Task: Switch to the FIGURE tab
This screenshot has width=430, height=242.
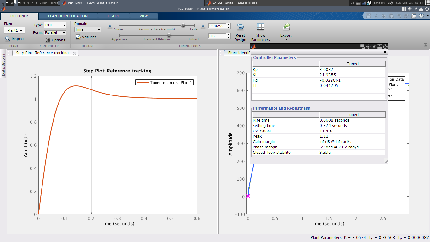Action: tap(113, 16)
